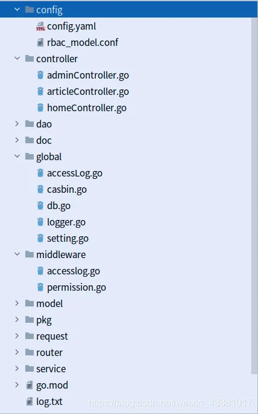Select the service folder label
This screenshot has width=258, height=414.
pos(51,369)
